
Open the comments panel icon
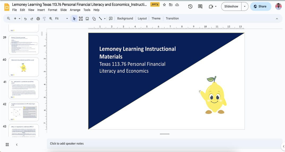[x=200, y=6]
